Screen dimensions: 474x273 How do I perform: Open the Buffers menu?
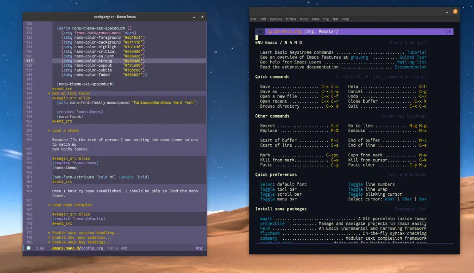[291, 19]
